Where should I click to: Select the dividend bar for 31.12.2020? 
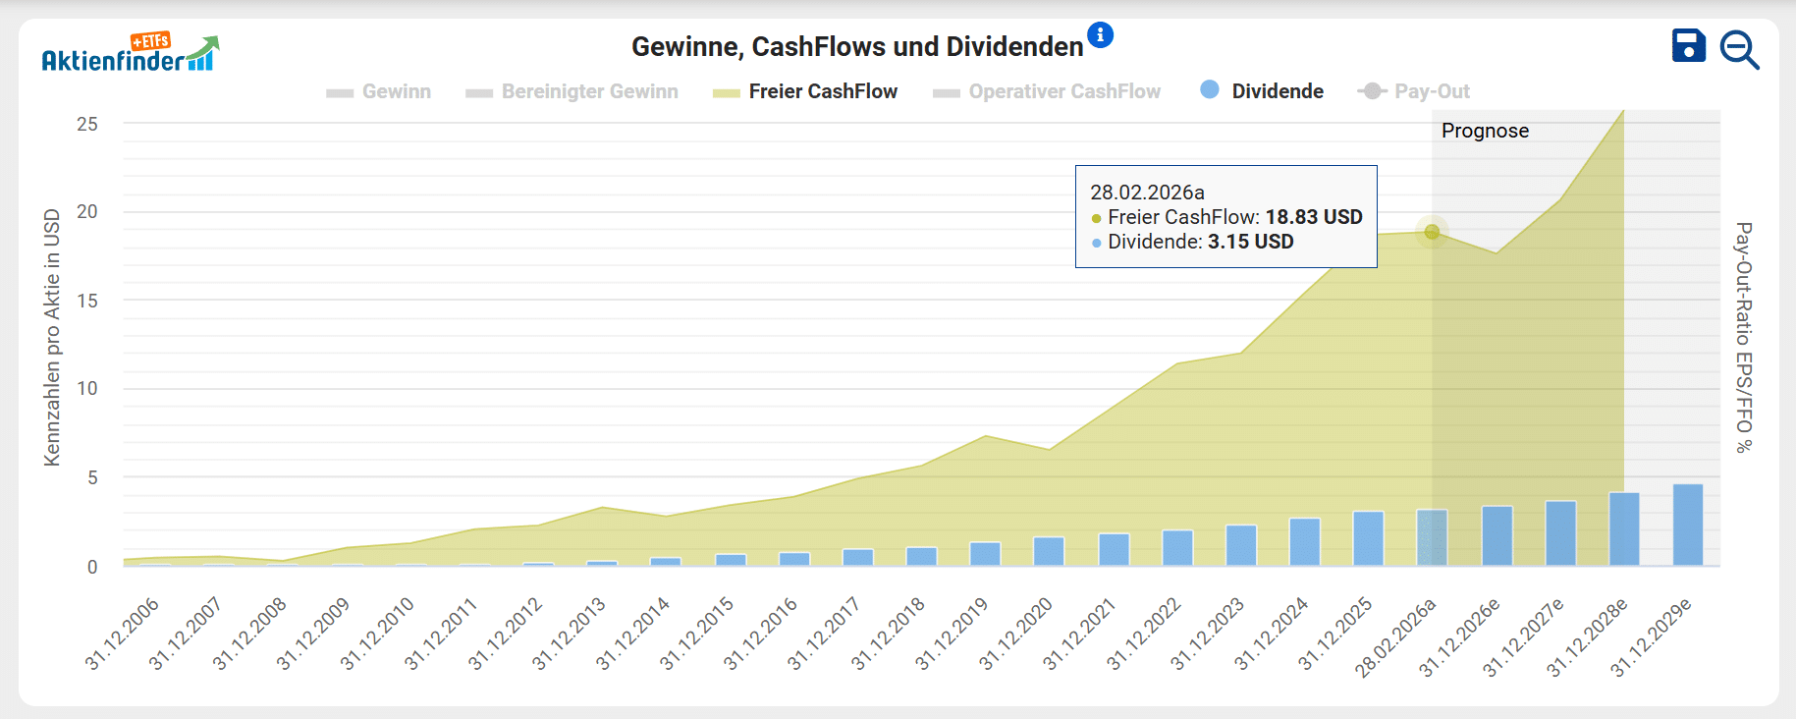(x=1049, y=551)
